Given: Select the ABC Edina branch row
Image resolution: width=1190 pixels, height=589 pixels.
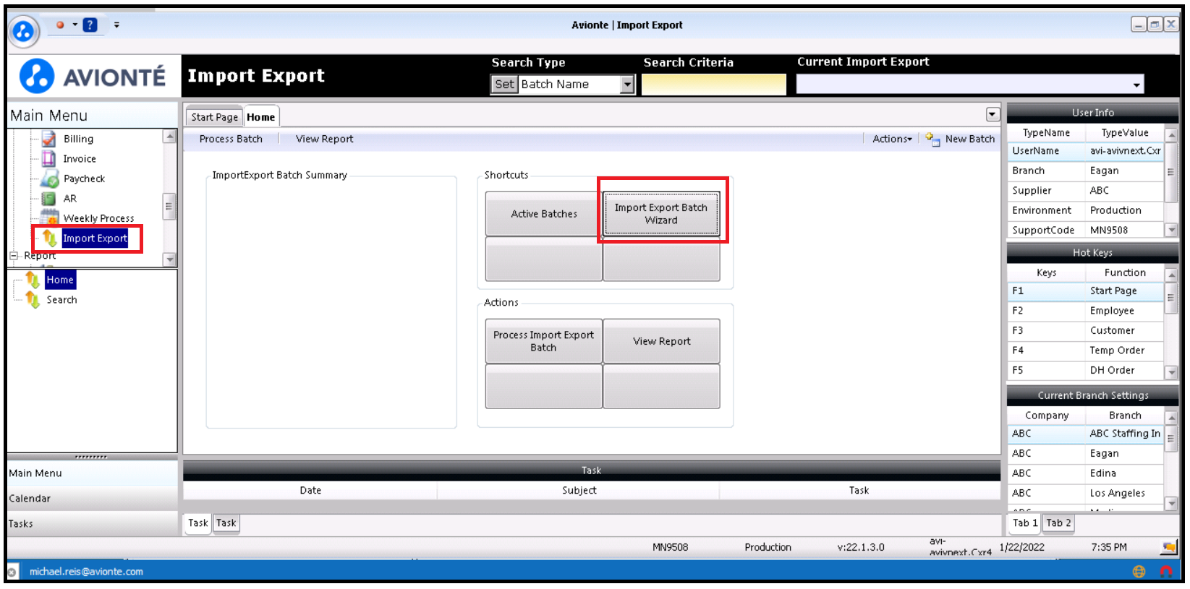Looking at the screenshot, I should (x=1085, y=473).
